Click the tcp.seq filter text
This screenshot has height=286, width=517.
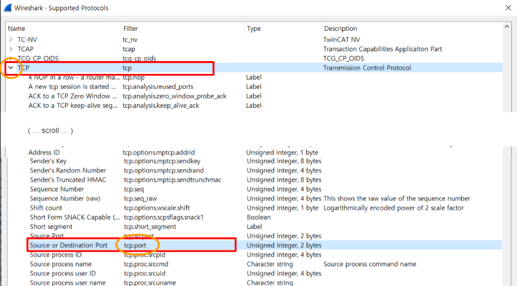click(134, 189)
